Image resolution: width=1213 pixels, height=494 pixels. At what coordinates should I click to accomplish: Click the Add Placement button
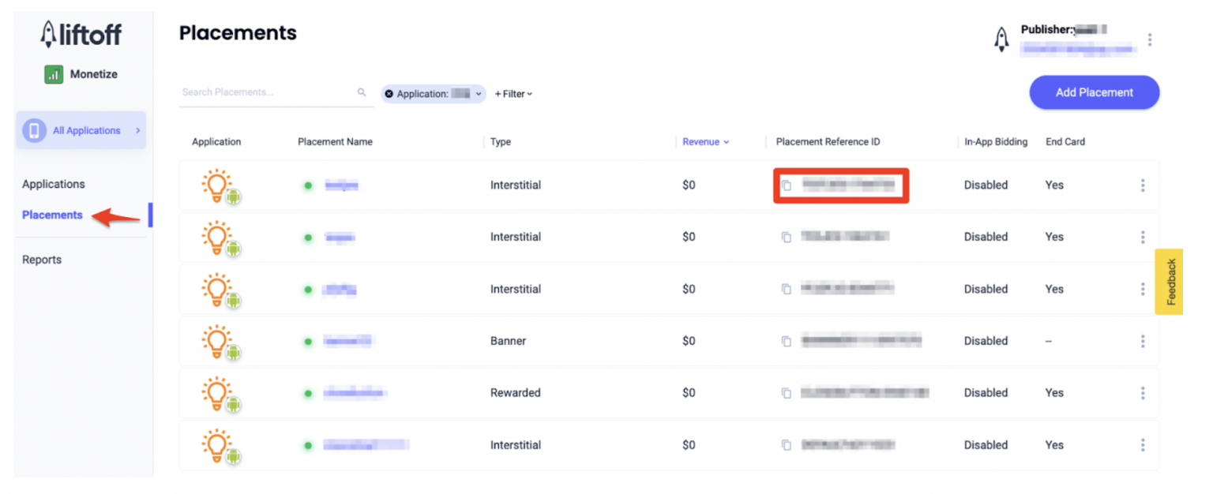[1094, 92]
